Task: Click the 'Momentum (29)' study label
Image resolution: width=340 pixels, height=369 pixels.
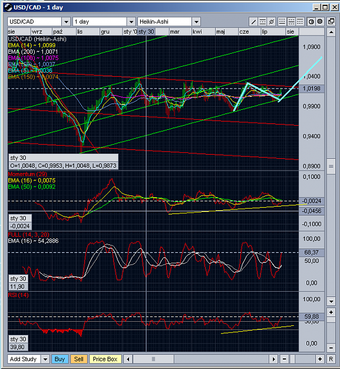Action: click(27, 174)
